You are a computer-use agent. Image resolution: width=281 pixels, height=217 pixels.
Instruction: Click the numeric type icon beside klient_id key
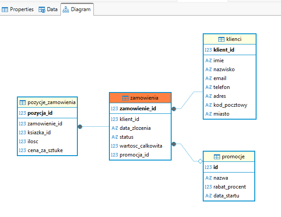[208, 50]
